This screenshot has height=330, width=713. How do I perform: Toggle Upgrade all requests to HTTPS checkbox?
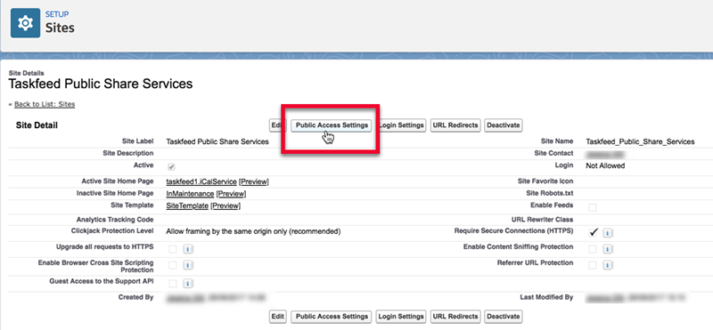(173, 249)
